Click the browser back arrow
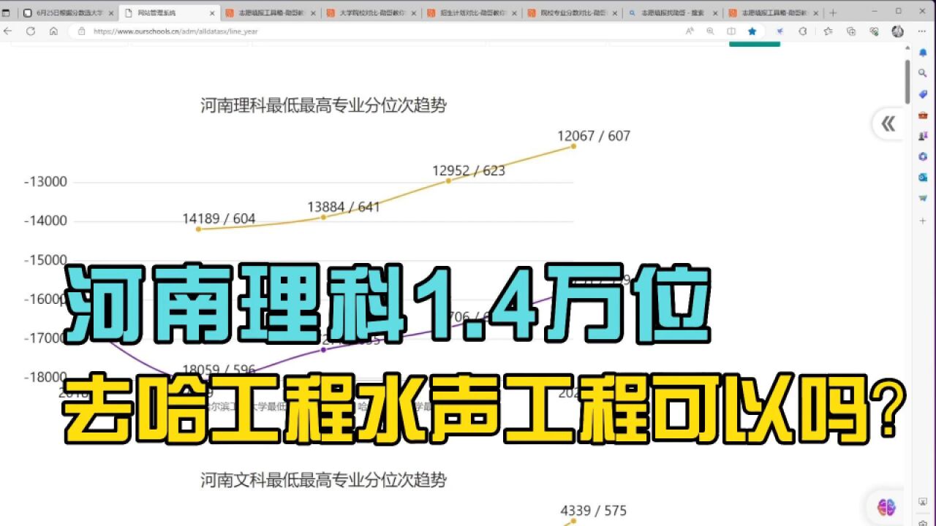 tap(8, 31)
